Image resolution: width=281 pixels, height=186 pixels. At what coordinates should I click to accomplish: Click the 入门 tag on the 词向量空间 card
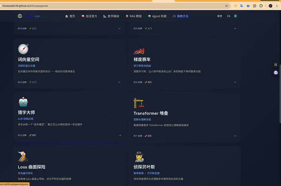coord(33,82)
